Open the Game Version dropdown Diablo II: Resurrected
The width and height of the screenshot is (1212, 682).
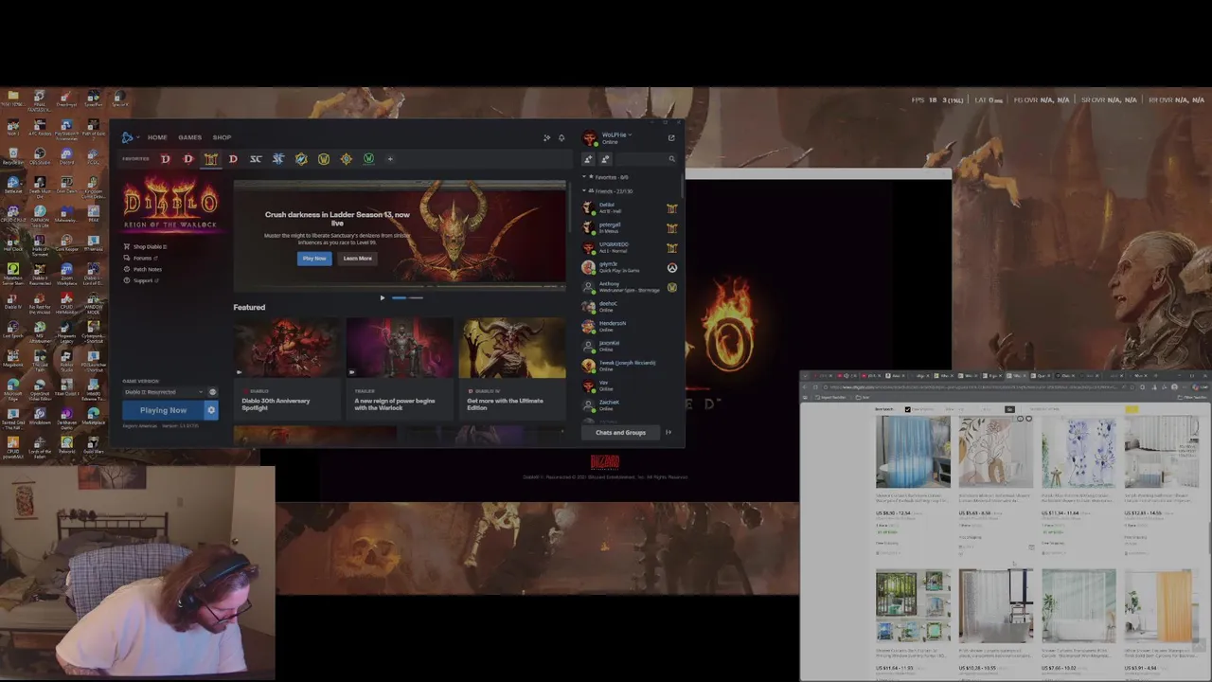(163, 392)
